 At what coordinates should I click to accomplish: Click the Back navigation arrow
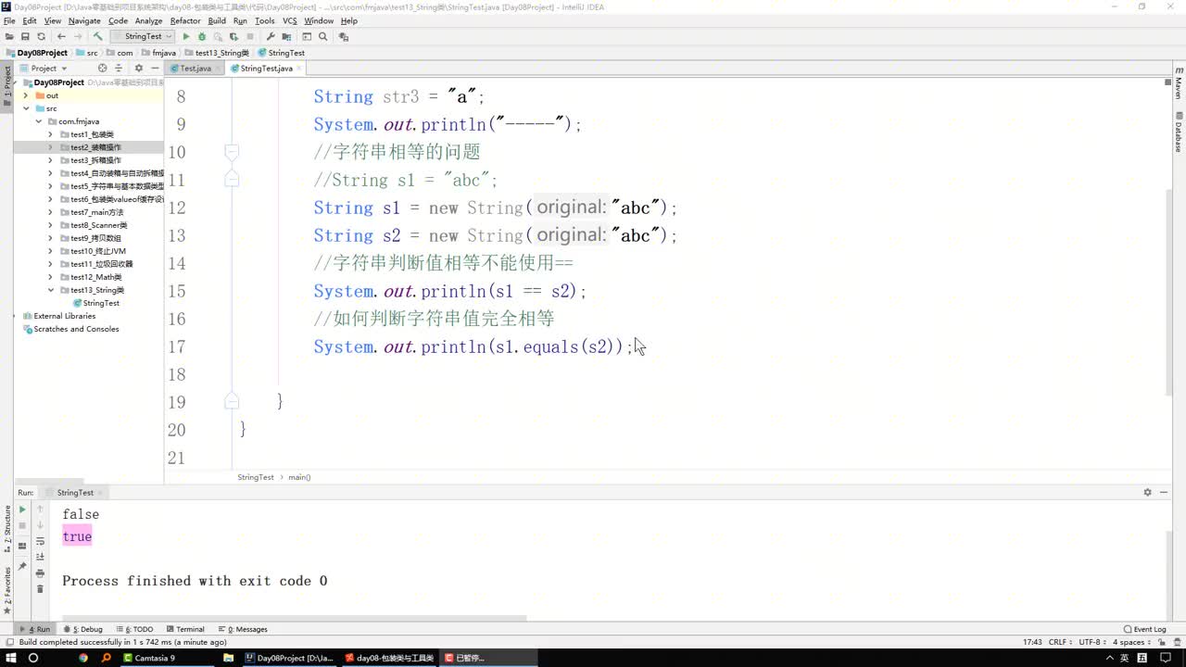click(61, 37)
